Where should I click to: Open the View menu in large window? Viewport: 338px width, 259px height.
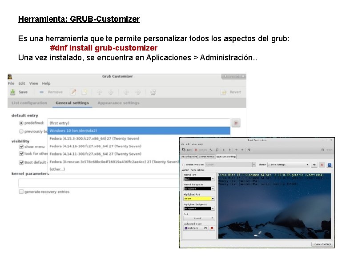pos(34,83)
